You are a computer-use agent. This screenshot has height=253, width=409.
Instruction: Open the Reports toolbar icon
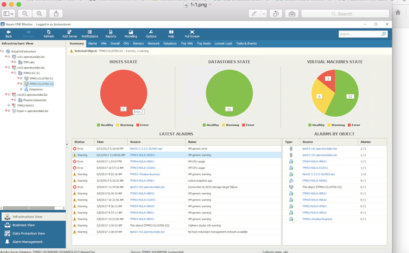tap(110, 33)
